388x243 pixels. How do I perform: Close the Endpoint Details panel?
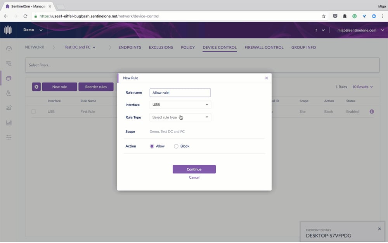[379, 229]
